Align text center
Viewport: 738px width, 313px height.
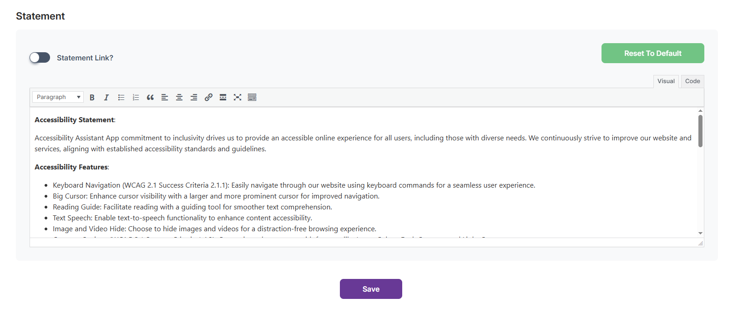coord(179,97)
